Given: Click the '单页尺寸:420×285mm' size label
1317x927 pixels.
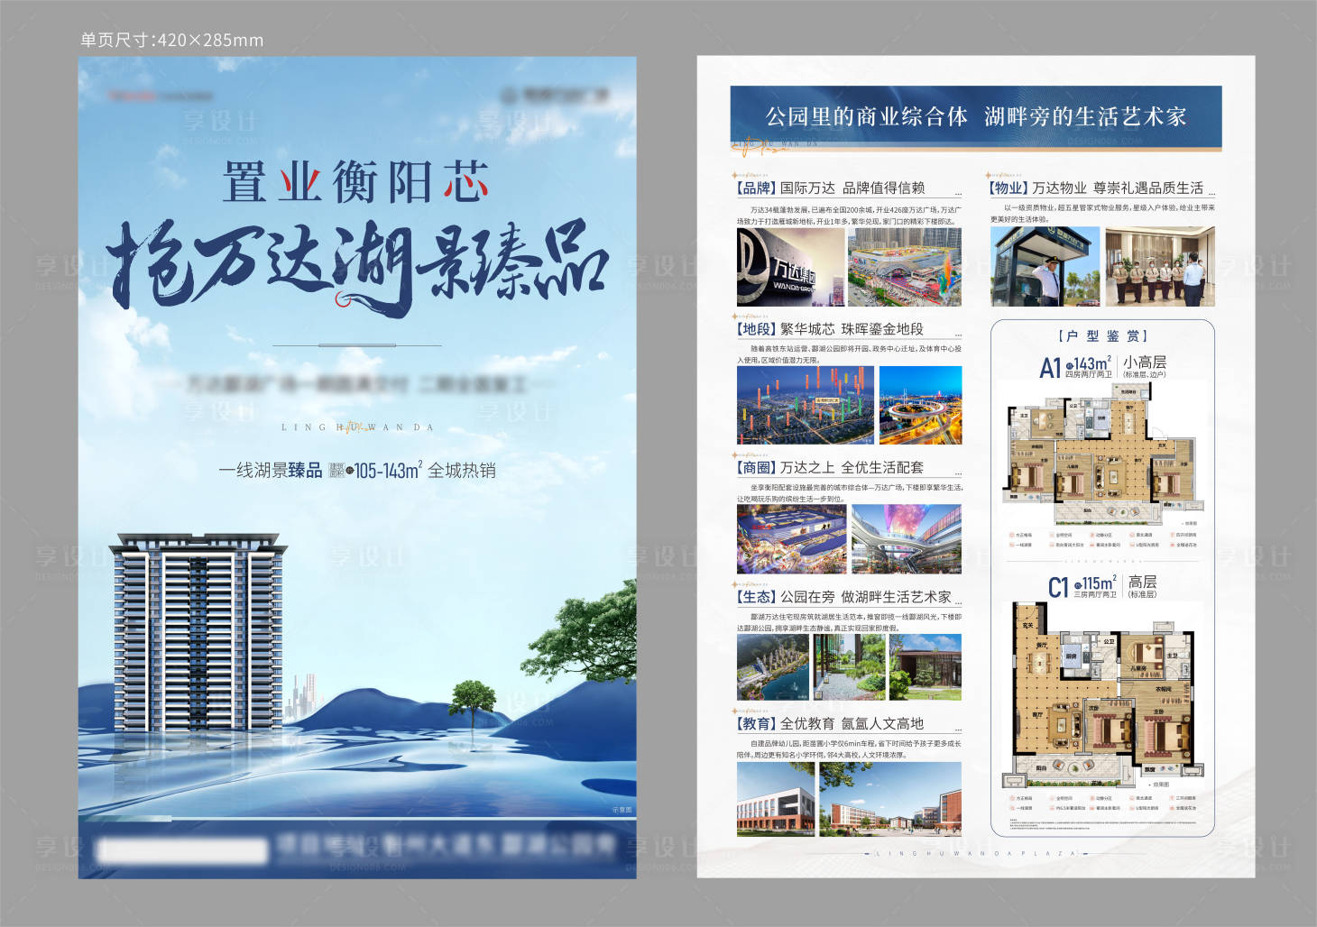Looking at the screenshot, I should coord(171,40).
